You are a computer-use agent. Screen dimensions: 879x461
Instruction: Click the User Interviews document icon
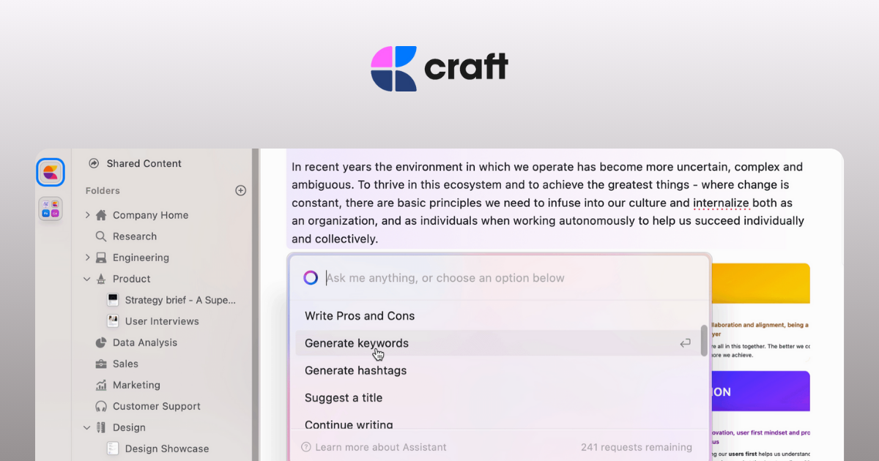click(113, 321)
